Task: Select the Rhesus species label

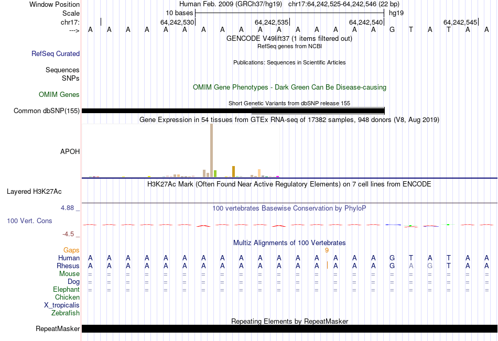Action: tap(68, 266)
